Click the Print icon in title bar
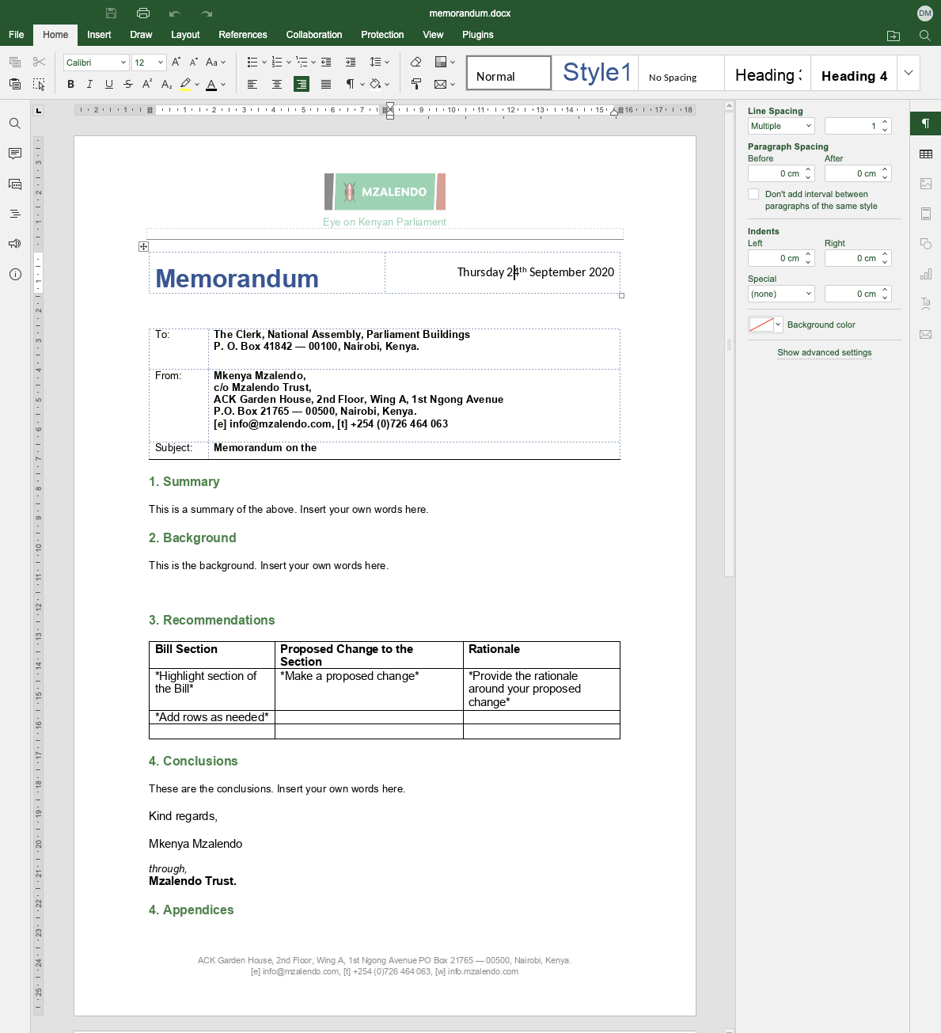This screenshot has width=941, height=1033. click(x=143, y=13)
